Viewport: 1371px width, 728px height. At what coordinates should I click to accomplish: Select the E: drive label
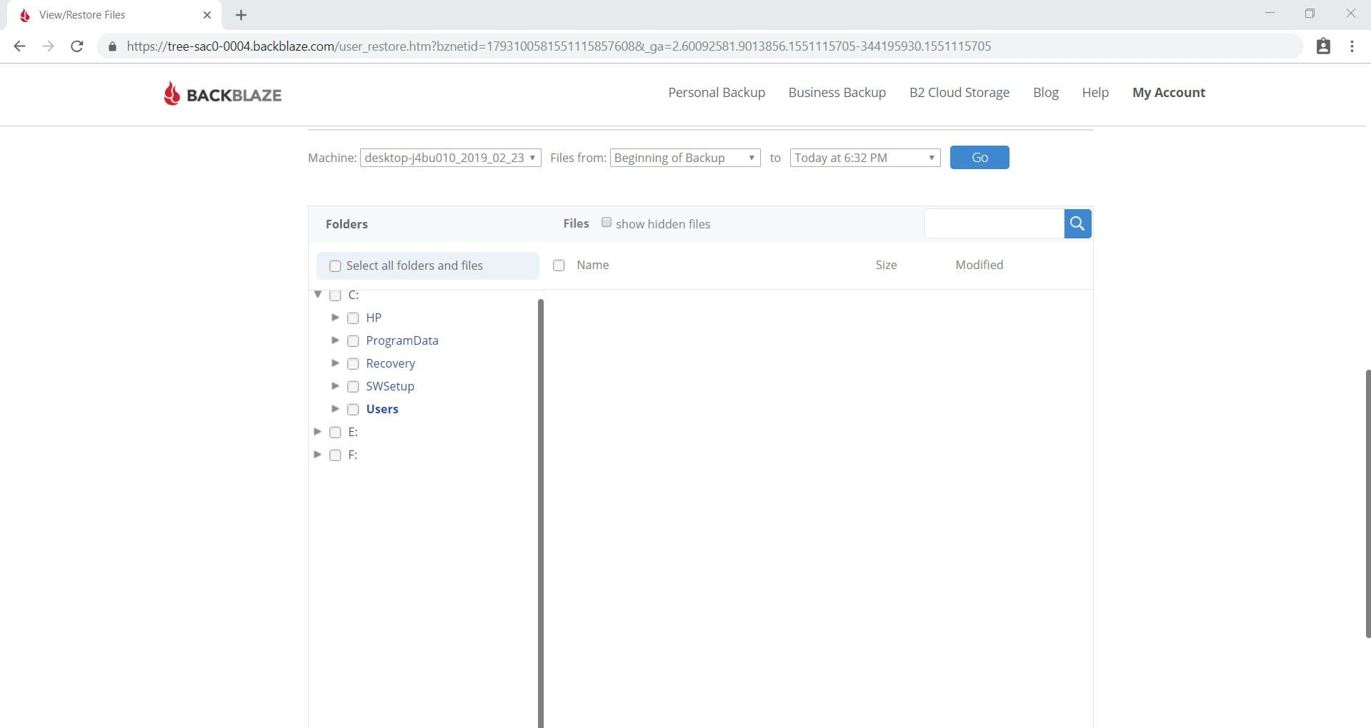point(353,432)
